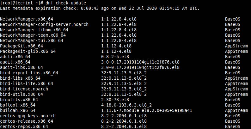The width and height of the screenshot is (251, 129).
Task: Select PackageKit-glib.x86_64 package name
Action: [28, 51]
